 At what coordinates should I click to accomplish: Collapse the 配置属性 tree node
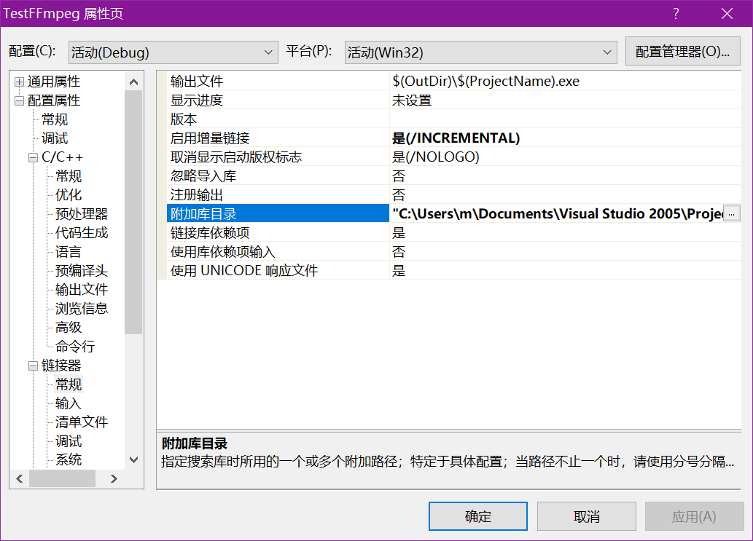coord(19,101)
